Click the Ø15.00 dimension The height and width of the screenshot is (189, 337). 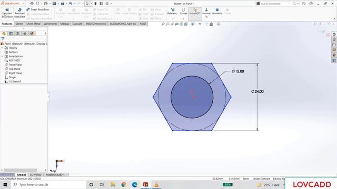coord(238,71)
